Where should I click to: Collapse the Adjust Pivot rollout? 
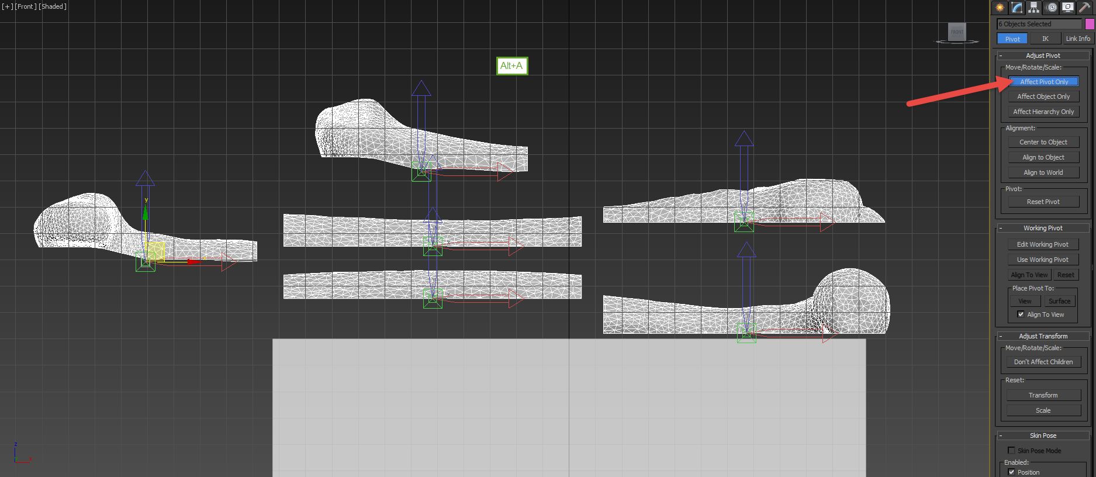point(1043,56)
